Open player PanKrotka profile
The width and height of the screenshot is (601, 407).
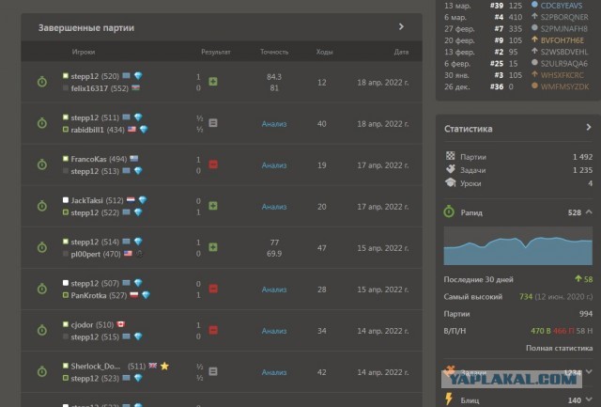tap(88, 296)
